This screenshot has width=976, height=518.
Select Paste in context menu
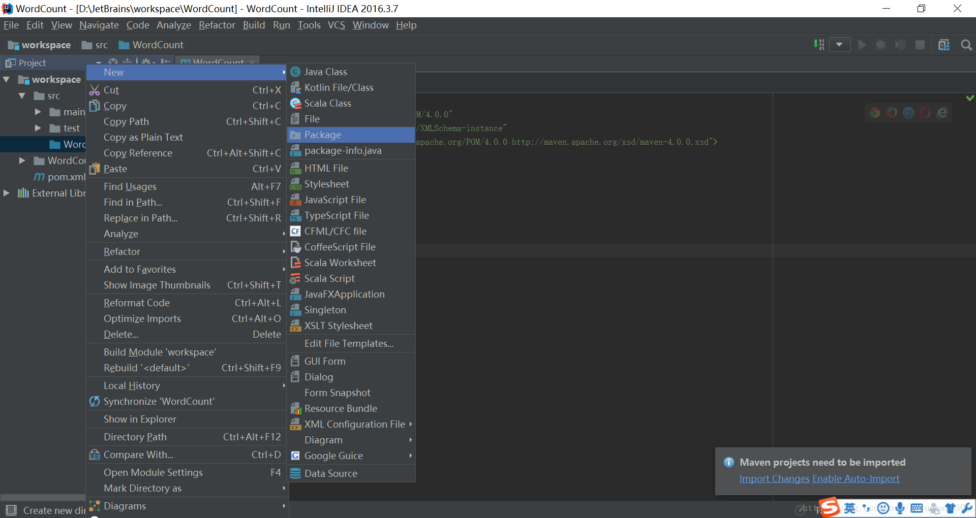click(187, 169)
